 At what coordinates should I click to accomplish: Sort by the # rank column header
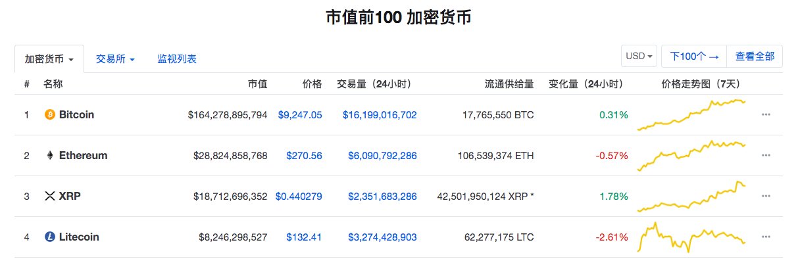point(27,84)
